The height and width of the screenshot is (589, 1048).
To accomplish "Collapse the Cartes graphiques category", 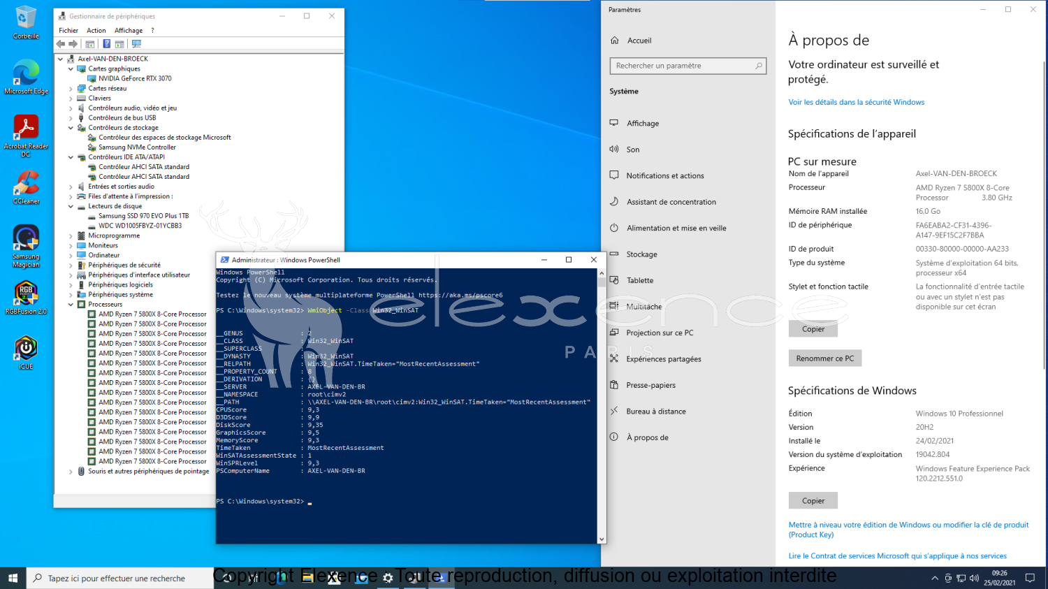I will (x=71, y=68).
